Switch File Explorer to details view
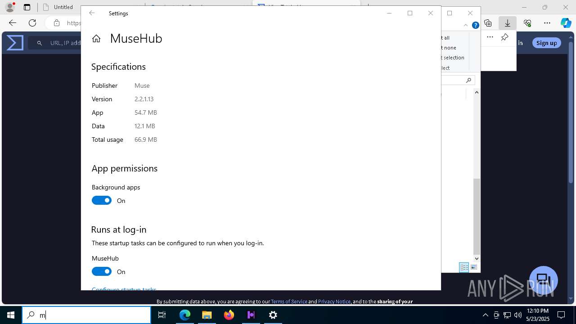 [x=464, y=267]
